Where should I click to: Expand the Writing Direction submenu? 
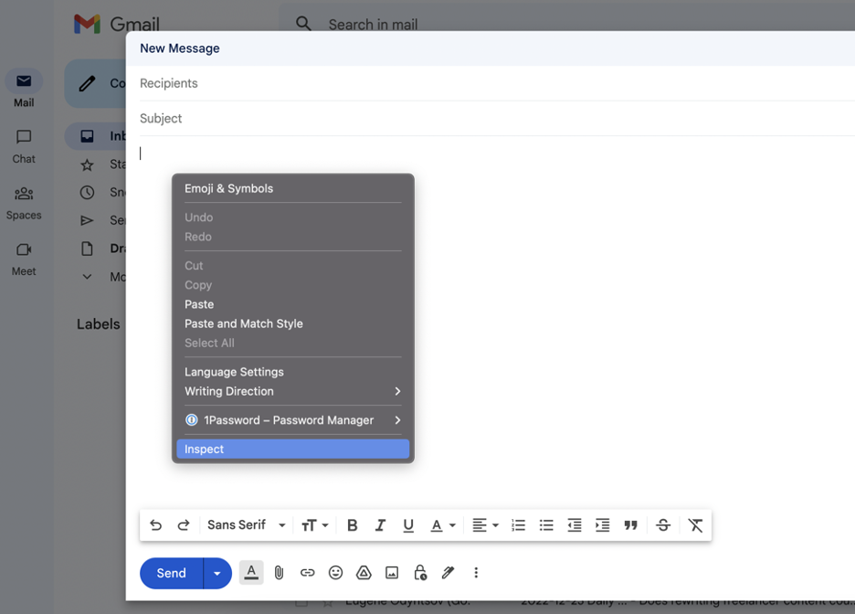point(293,392)
